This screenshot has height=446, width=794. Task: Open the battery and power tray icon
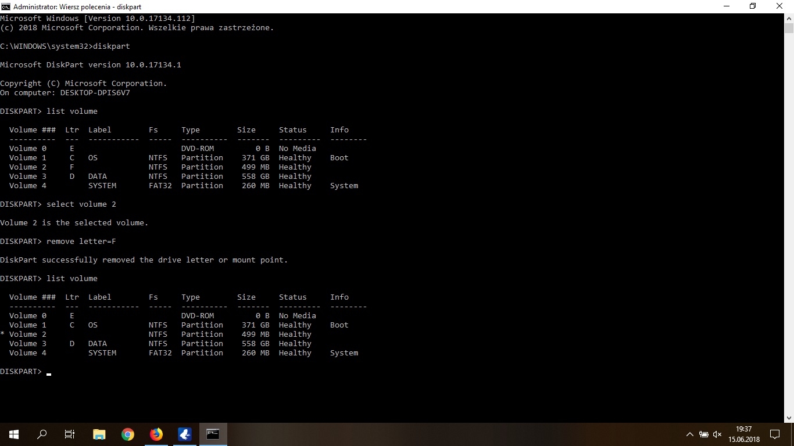tap(703, 434)
